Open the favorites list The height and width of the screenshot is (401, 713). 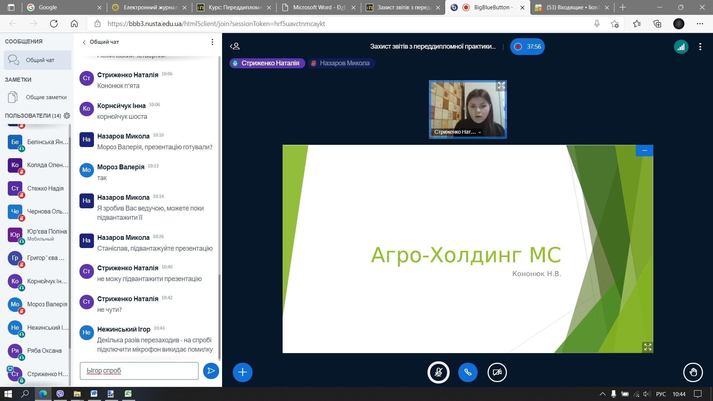(637, 24)
